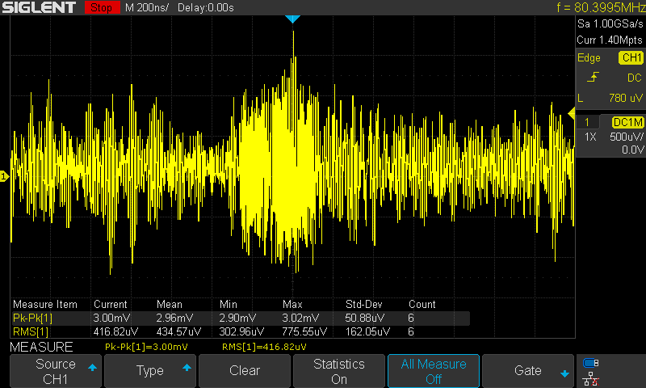Select the M 200ns/ timebase readout
The image size is (646, 388).
[x=147, y=7]
